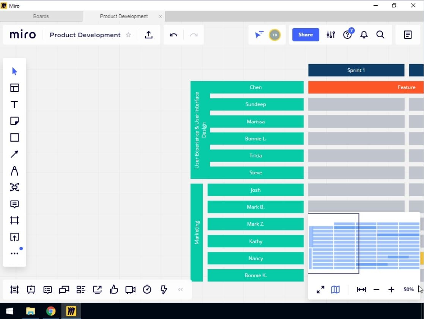The width and height of the screenshot is (424, 319).
Task: Open the timer
Action: pyautogui.click(x=147, y=289)
